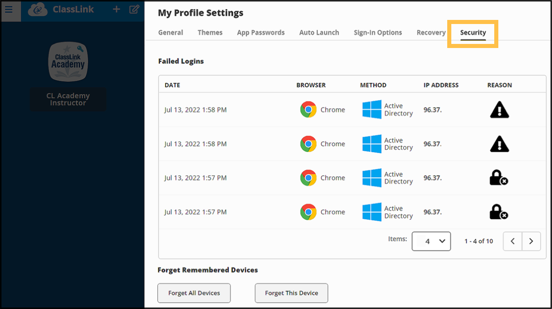Screen dimensions: 552x309
Task: Open the Items per page dropdown
Action: 431,241
